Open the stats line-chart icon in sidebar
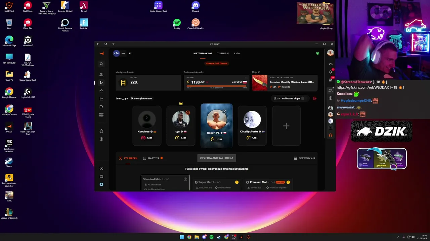The image size is (430, 241). [x=101, y=99]
